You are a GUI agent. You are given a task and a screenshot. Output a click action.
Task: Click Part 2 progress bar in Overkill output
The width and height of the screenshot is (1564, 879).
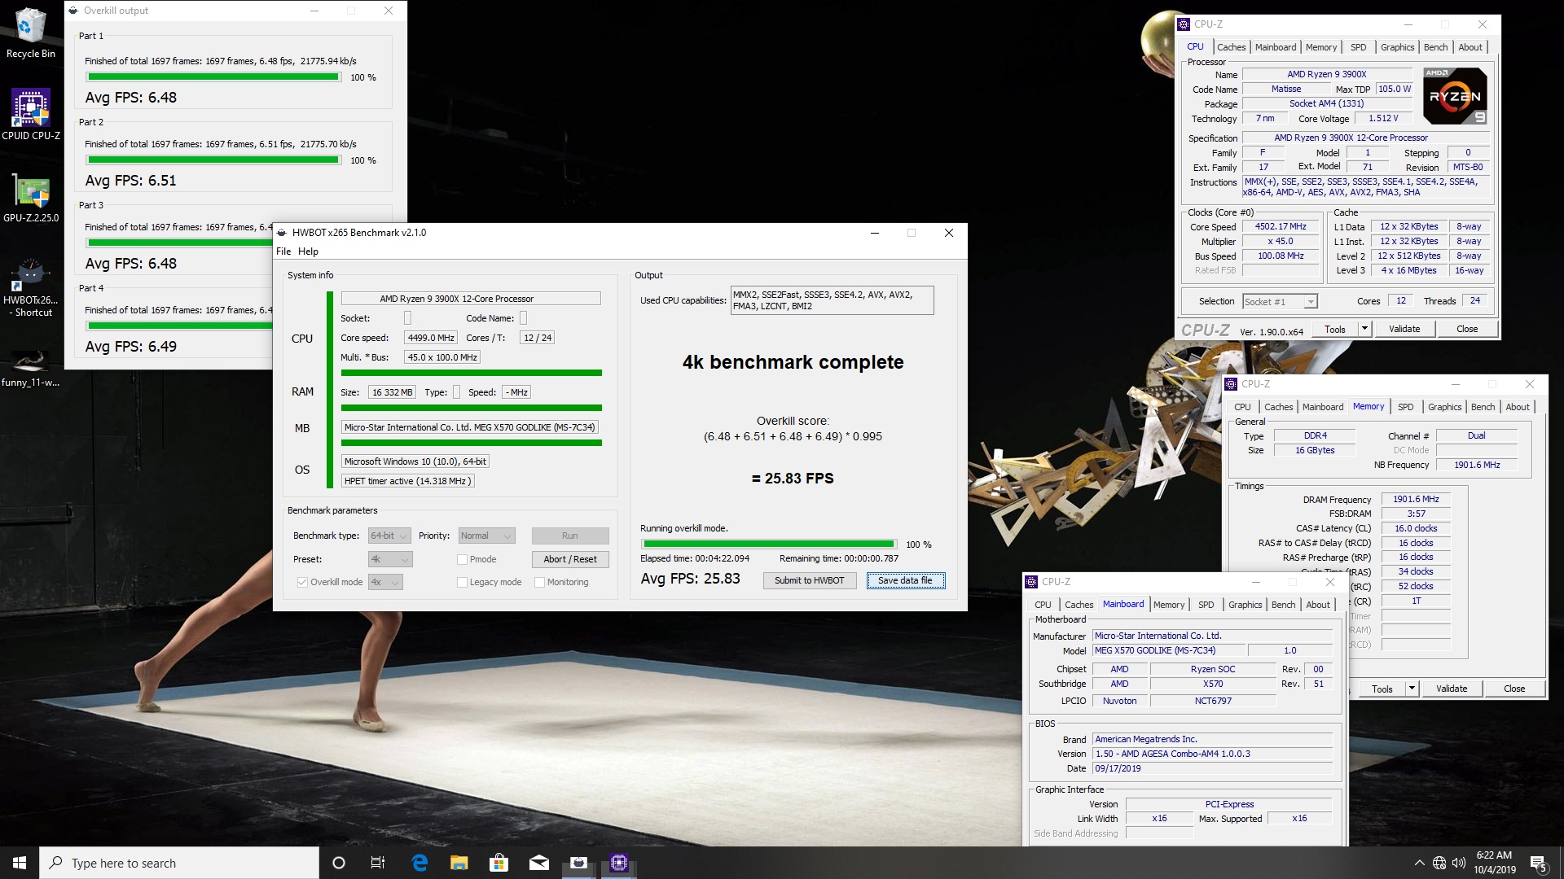213,160
